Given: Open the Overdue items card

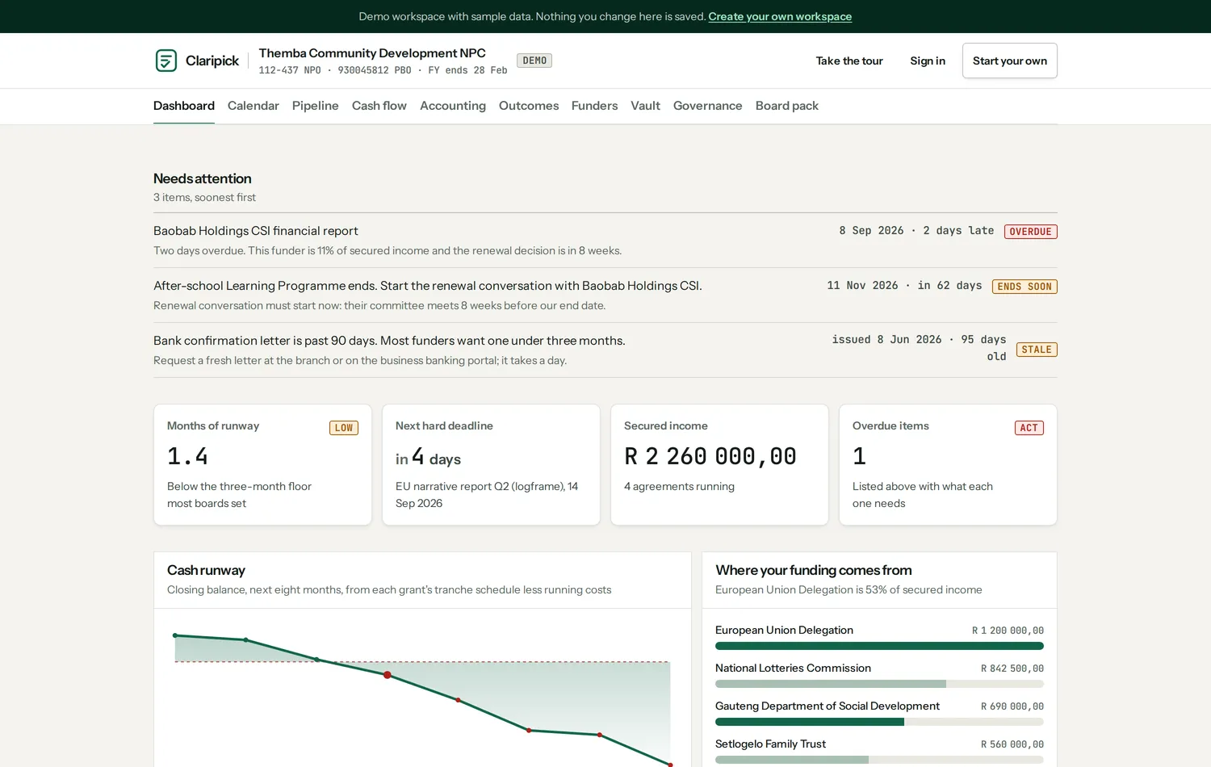Looking at the screenshot, I should [948, 465].
